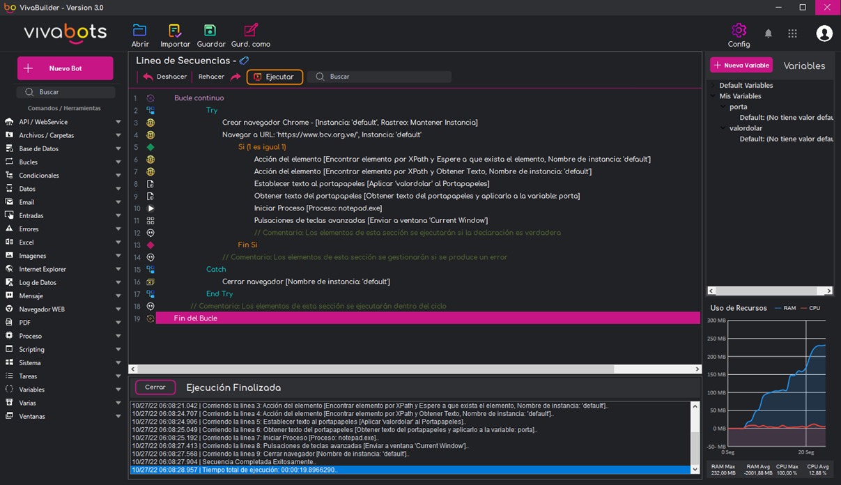Create a bot with Nuevo Bot
This screenshot has height=485, width=841.
pos(65,68)
